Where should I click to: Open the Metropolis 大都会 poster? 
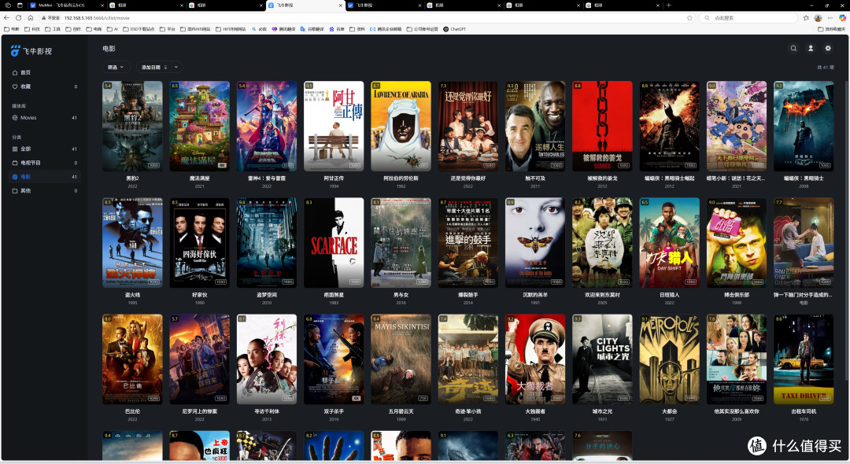(670, 359)
